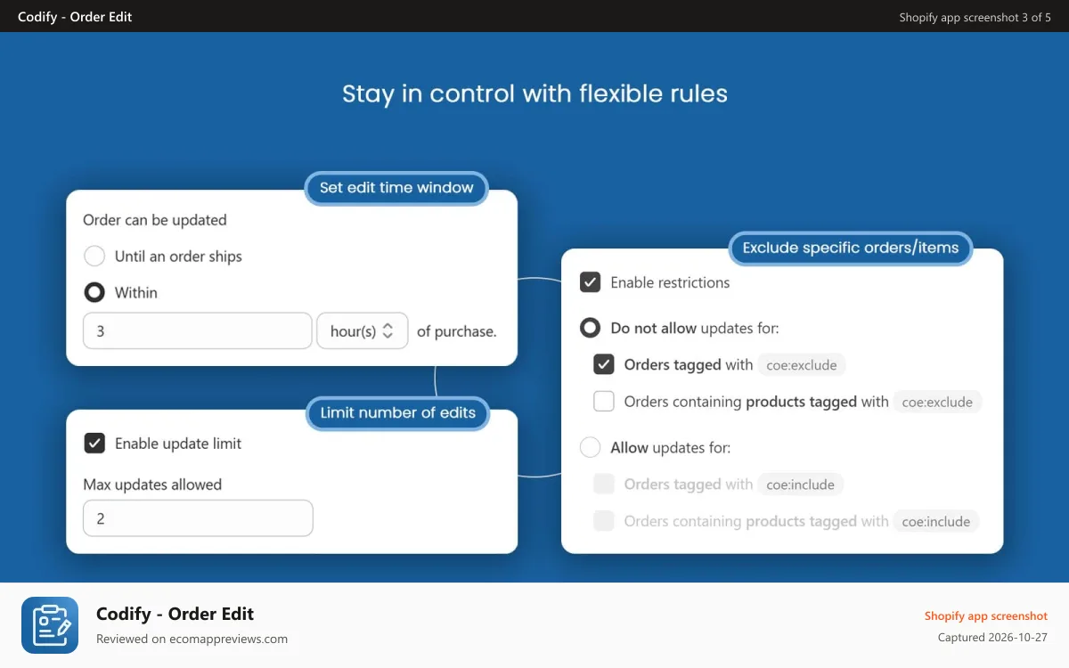The width and height of the screenshot is (1069, 668).
Task: Click "Stay in control with flexible rules" heading
Action: [534, 94]
